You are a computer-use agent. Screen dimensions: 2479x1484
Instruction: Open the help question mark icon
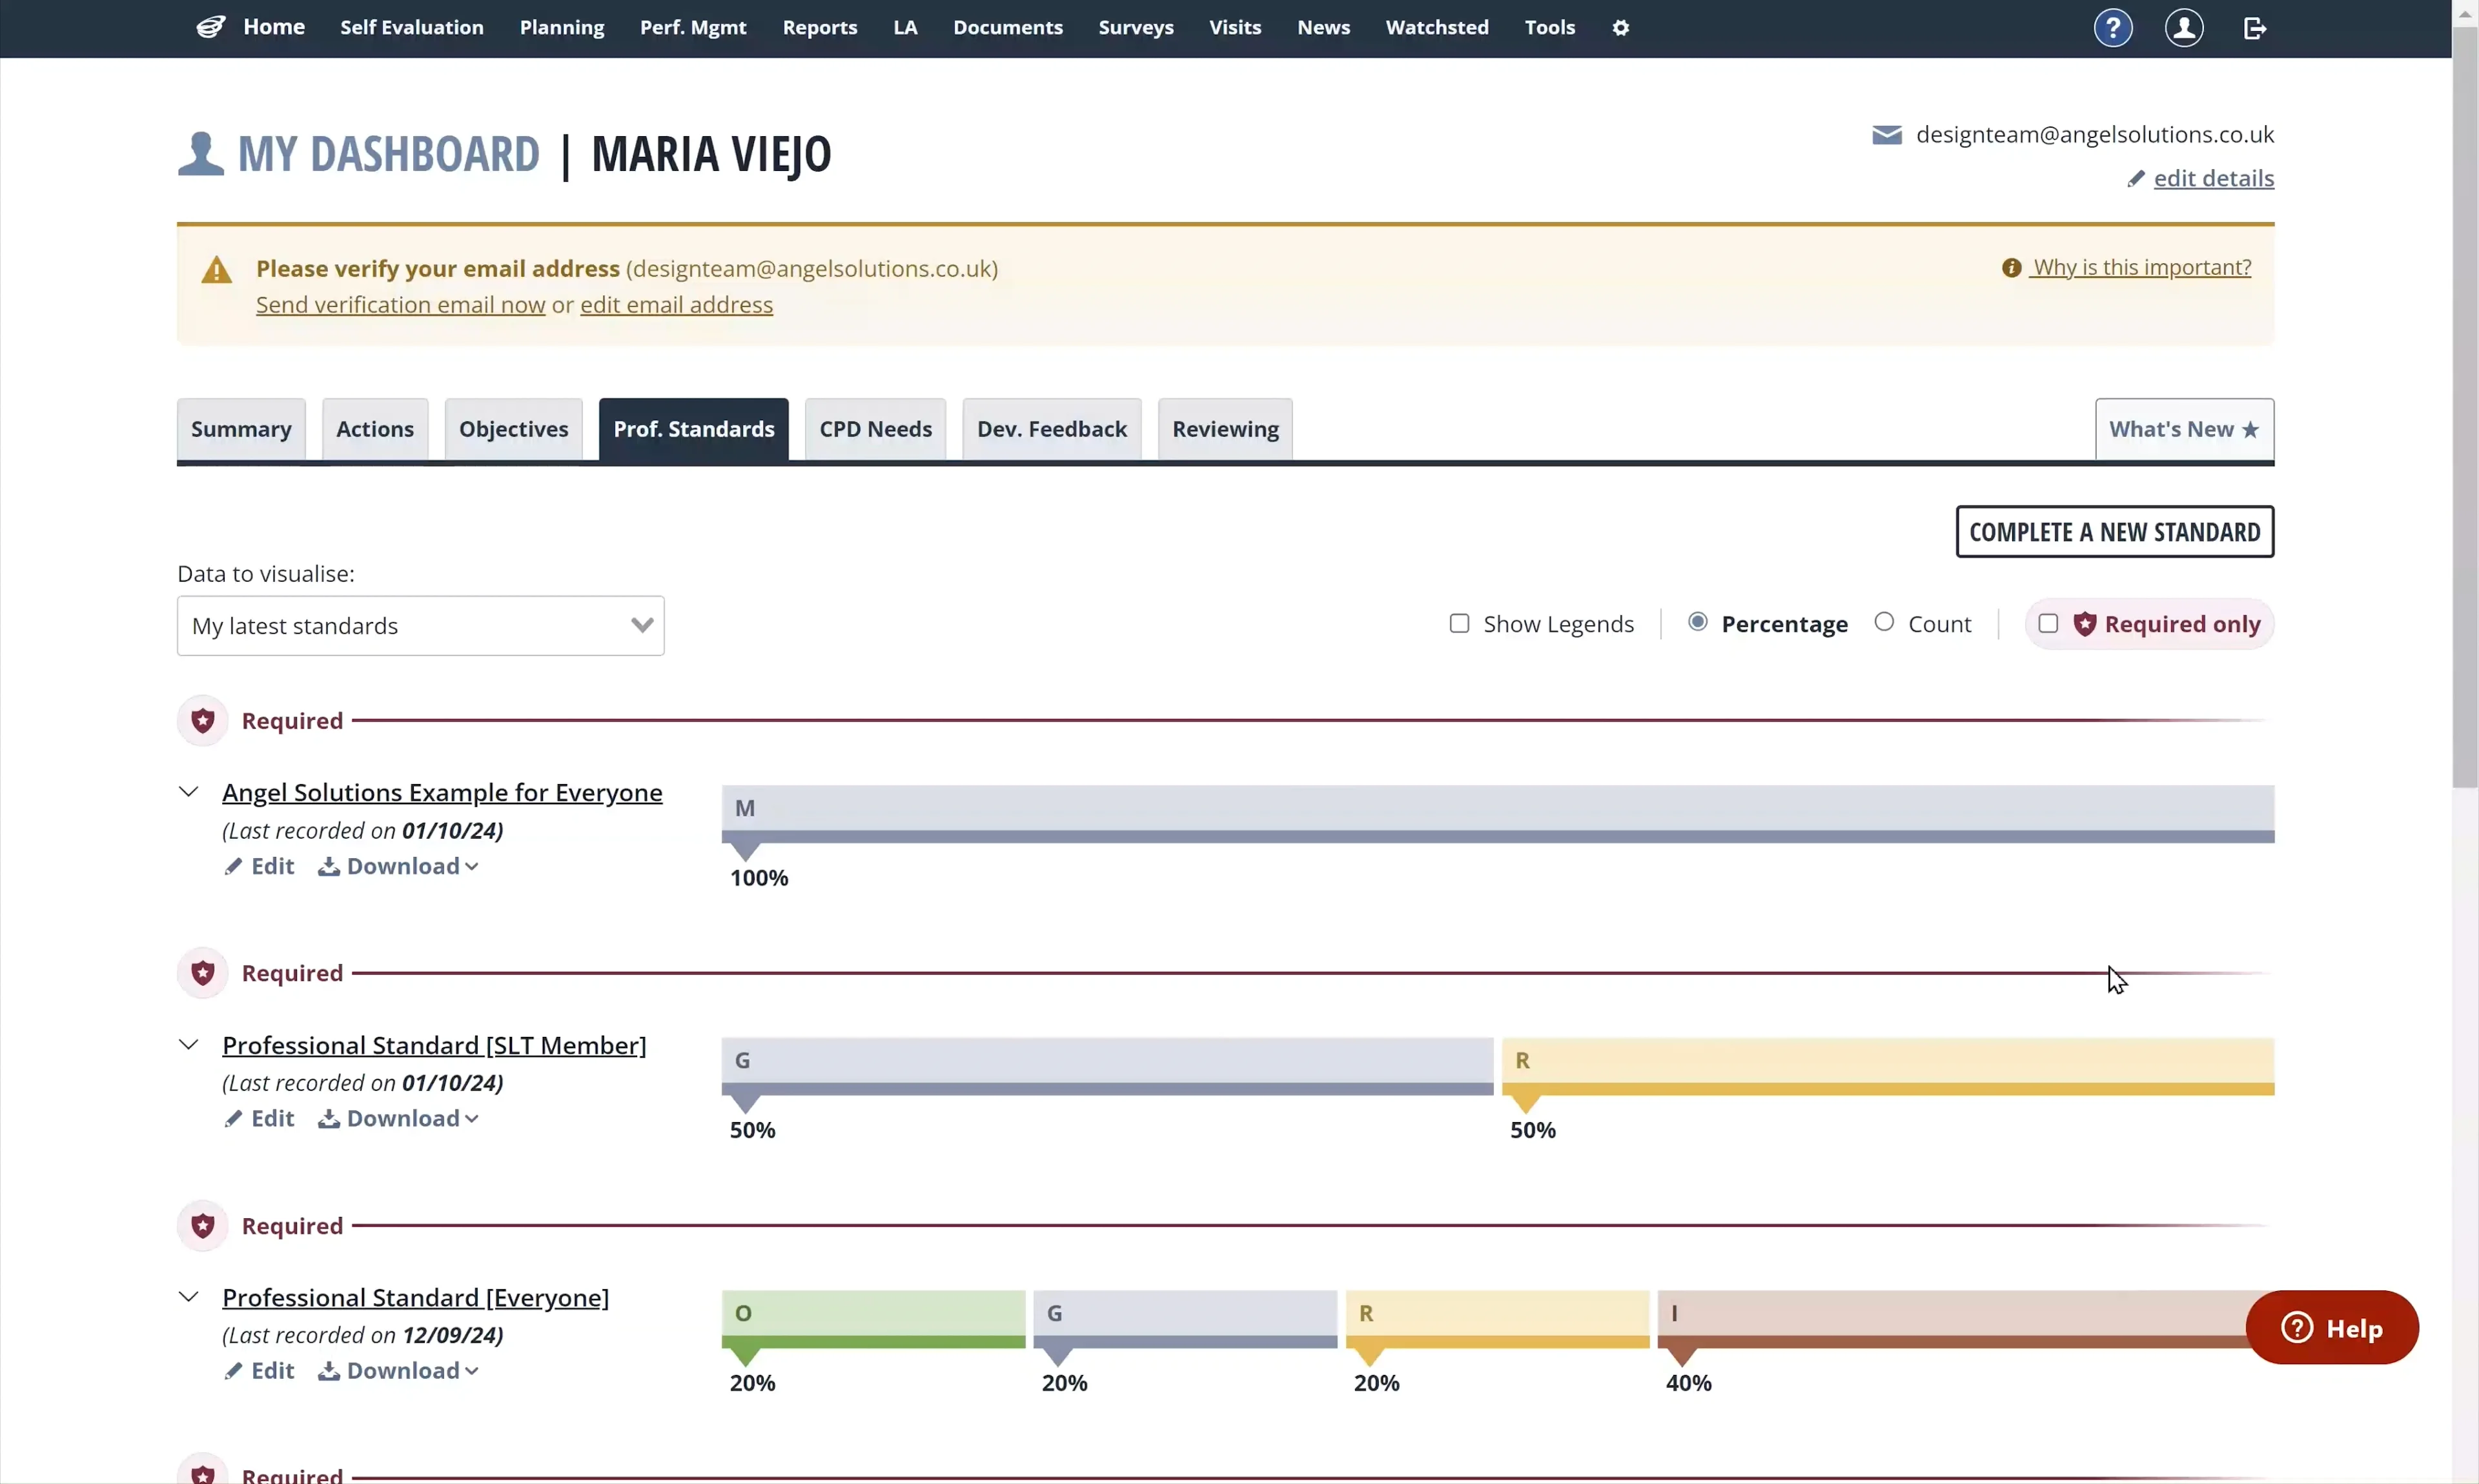(2113, 28)
